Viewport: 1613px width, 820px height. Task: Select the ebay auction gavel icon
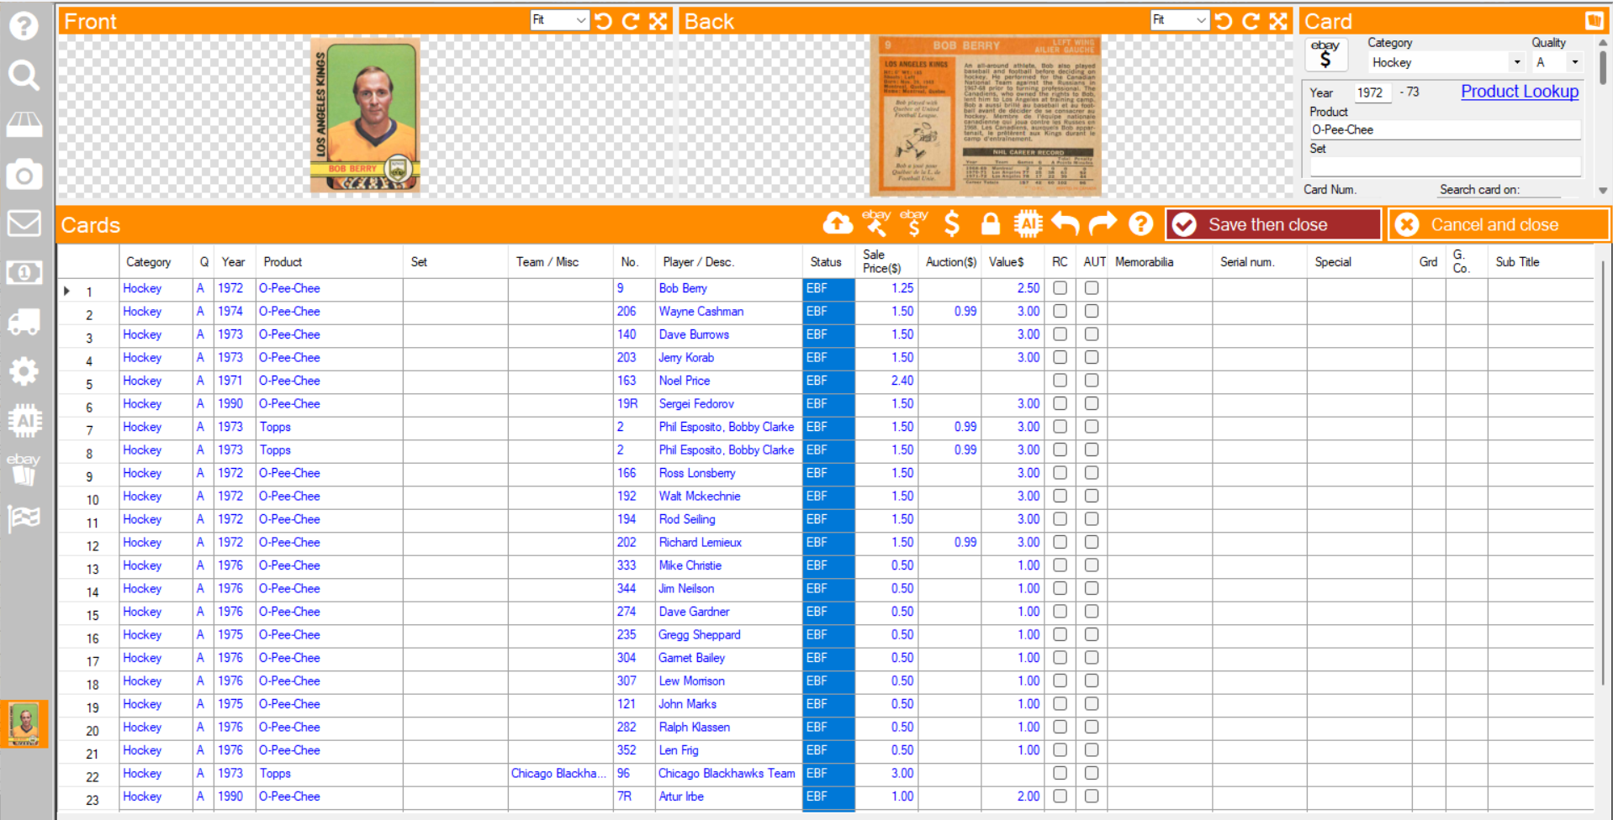876,223
